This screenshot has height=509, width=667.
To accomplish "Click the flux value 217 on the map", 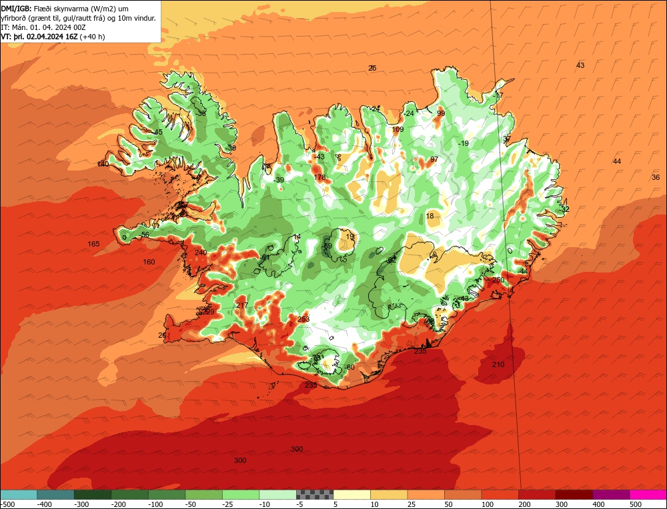I will [x=242, y=305].
